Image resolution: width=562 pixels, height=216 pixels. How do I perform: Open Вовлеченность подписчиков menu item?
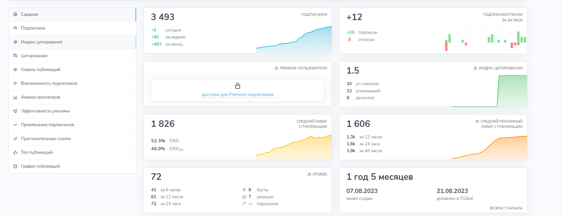[x=49, y=83]
